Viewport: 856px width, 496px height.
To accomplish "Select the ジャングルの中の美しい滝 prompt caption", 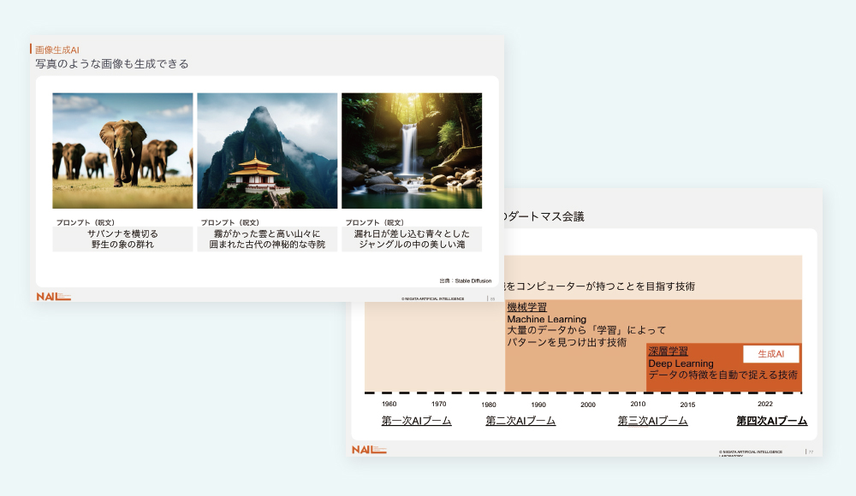I will click(x=412, y=245).
